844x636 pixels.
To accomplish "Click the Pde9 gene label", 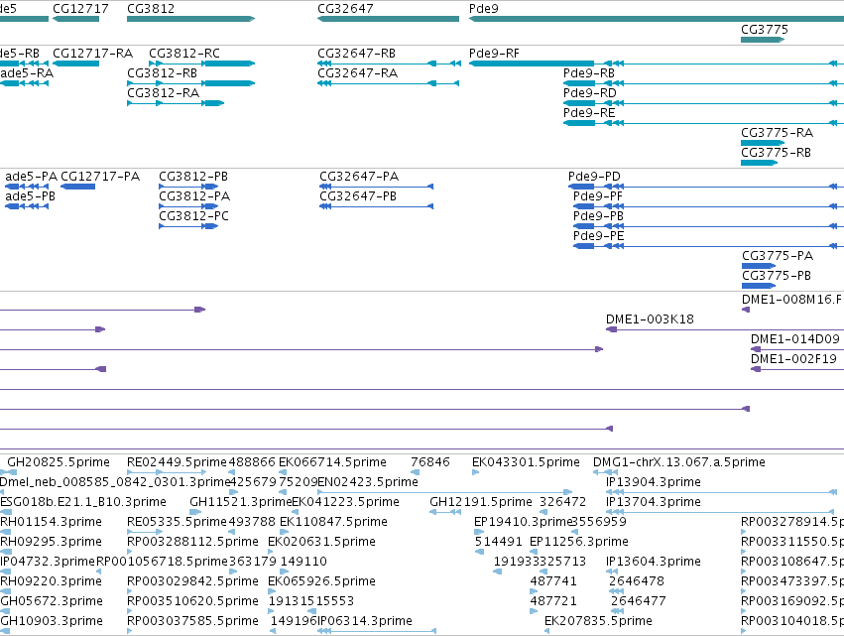I will pos(483,9).
